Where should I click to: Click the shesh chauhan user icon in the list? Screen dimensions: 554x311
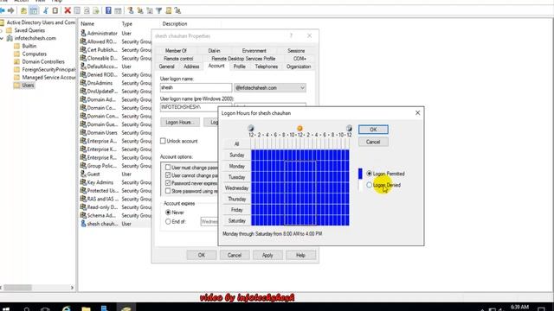[83, 224]
